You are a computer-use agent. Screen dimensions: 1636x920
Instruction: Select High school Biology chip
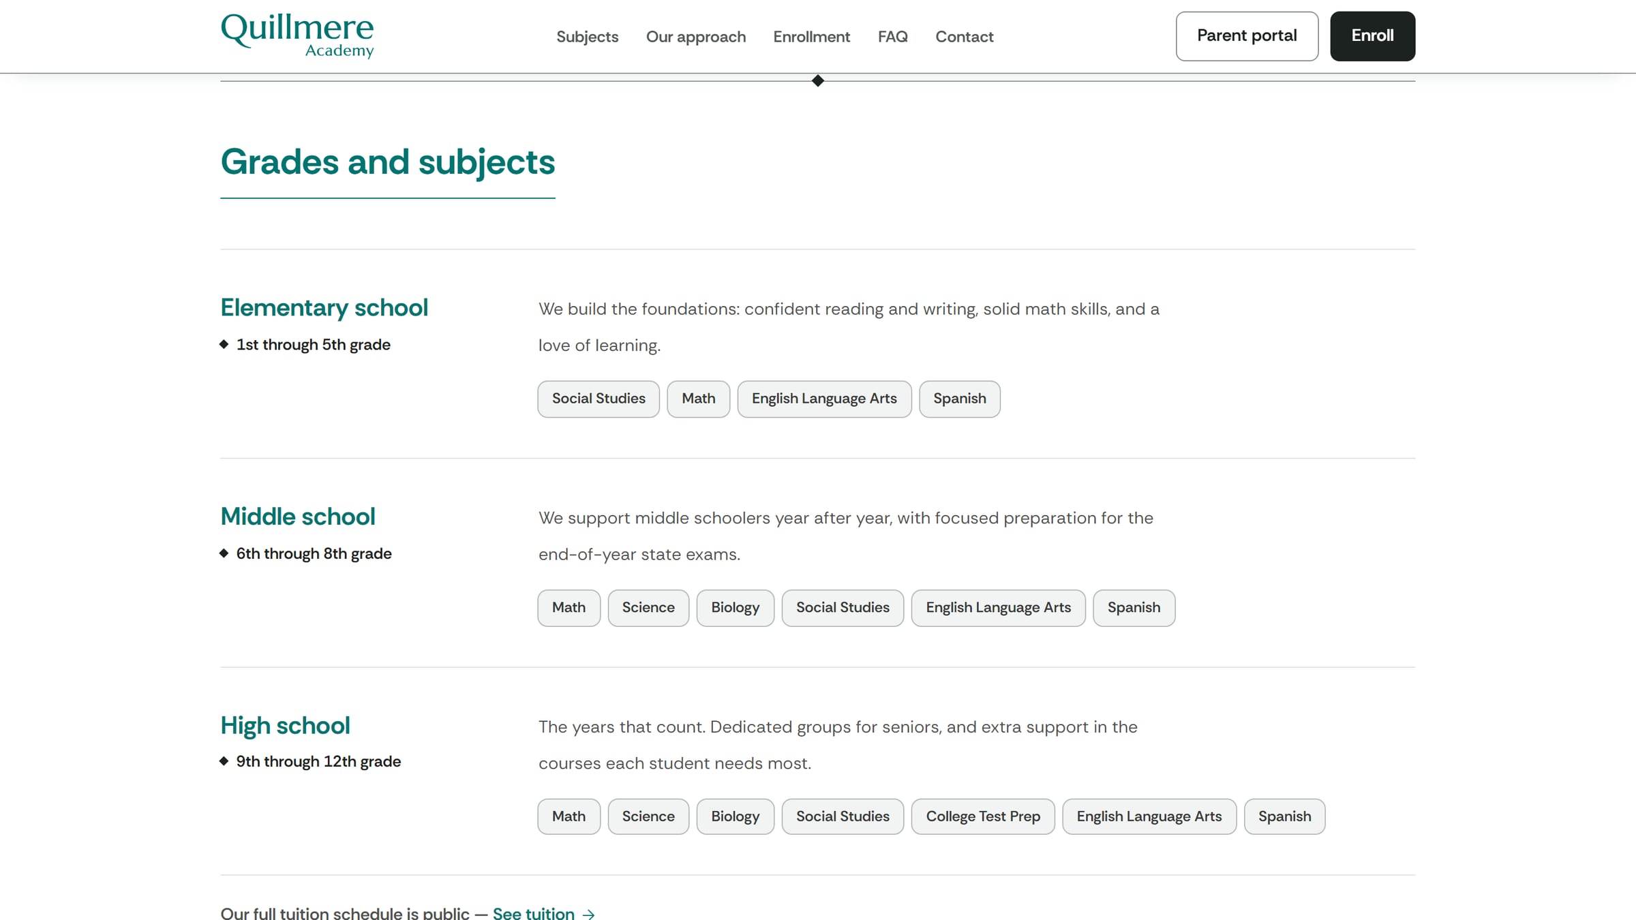point(736,816)
